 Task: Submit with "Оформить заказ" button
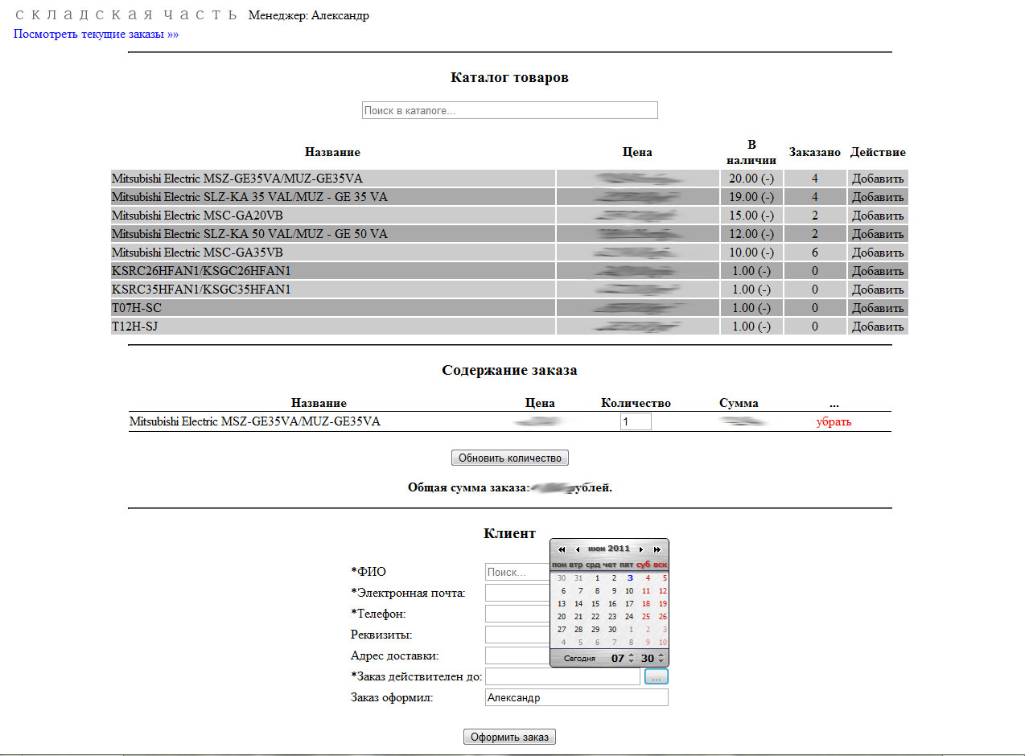[509, 737]
